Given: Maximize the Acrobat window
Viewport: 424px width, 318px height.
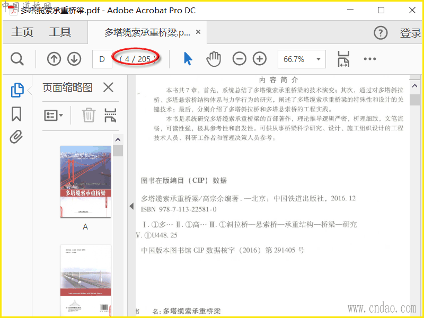Looking at the screenshot, I should (381, 10).
